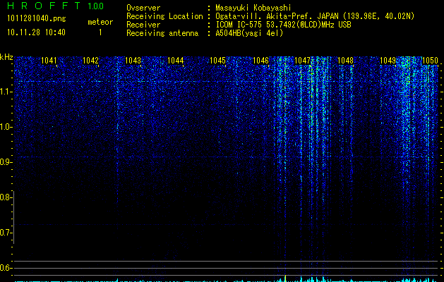This screenshot has height=282, width=444.
Task: Click time marker 1045
Action: [x=217, y=60]
